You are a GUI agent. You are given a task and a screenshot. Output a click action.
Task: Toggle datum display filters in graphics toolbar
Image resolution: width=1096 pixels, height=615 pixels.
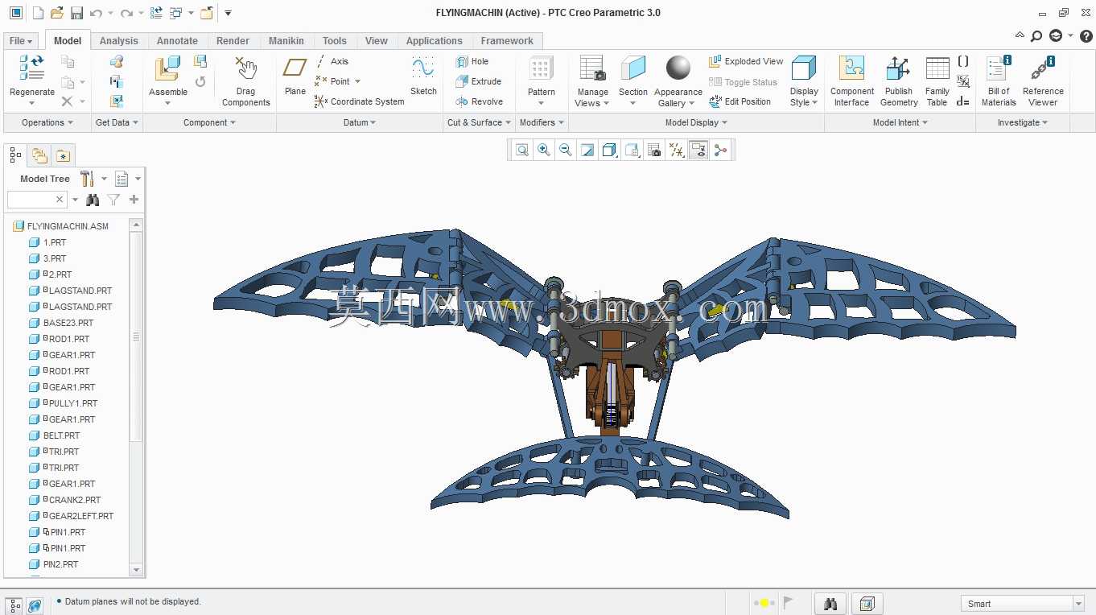click(x=677, y=150)
